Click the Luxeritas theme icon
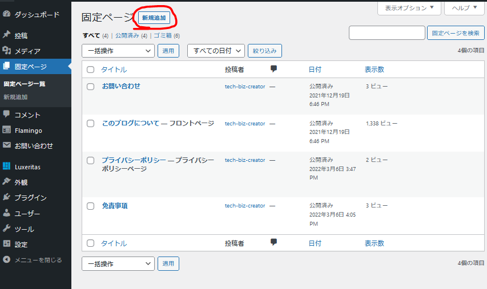The height and width of the screenshot is (289, 487). 6,167
